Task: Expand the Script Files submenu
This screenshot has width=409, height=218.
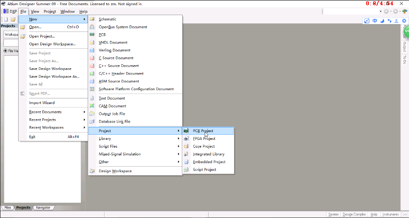Action: (135, 146)
